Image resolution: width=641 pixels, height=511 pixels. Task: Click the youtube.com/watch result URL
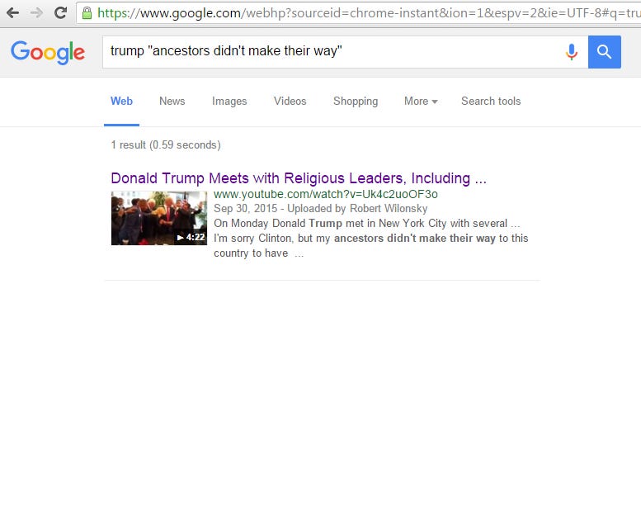[x=325, y=194]
